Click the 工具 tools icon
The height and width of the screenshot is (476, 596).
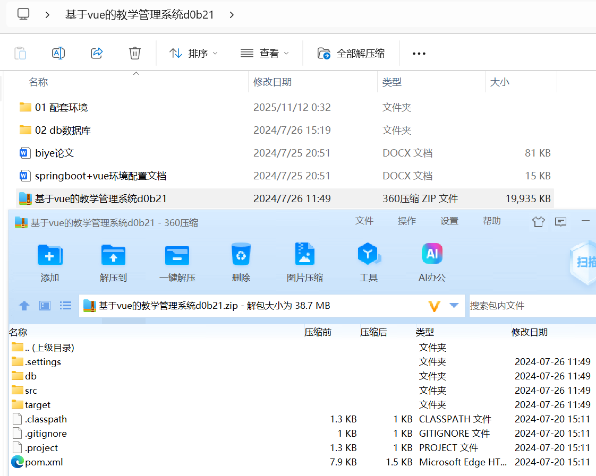[x=368, y=260]
